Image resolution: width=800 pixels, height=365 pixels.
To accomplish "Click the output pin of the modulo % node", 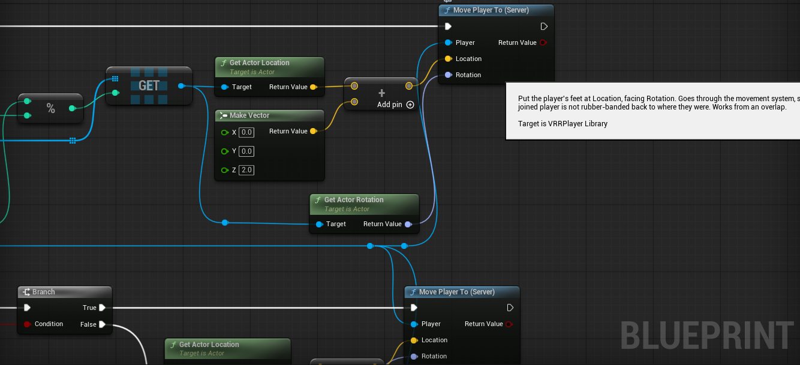I will [72, 108].
